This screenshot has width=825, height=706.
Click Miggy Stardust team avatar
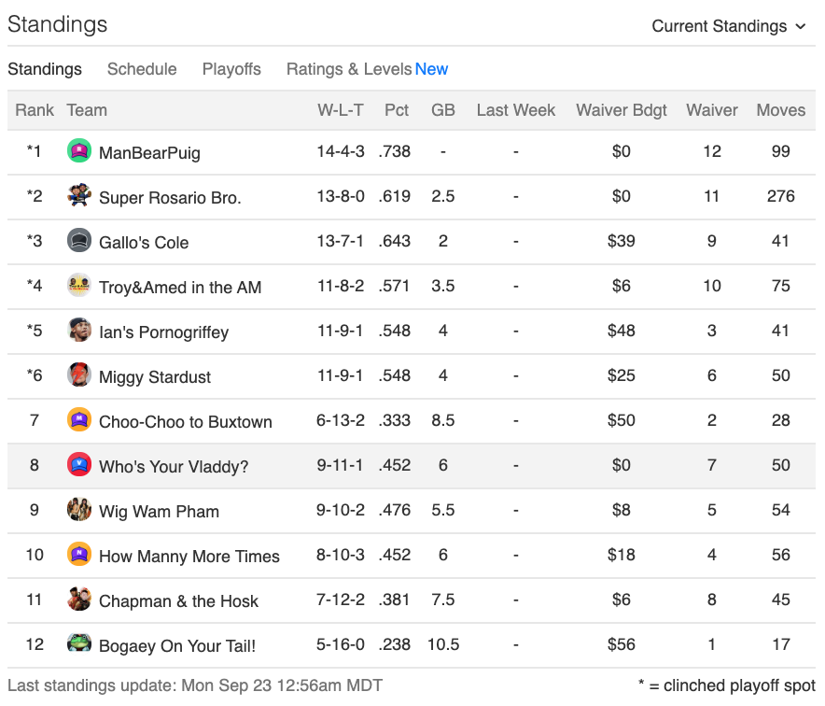79,374
